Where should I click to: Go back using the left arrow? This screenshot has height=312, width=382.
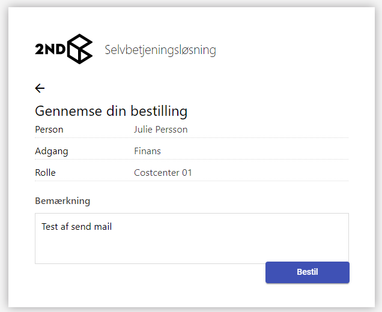(x=40, y=88)
